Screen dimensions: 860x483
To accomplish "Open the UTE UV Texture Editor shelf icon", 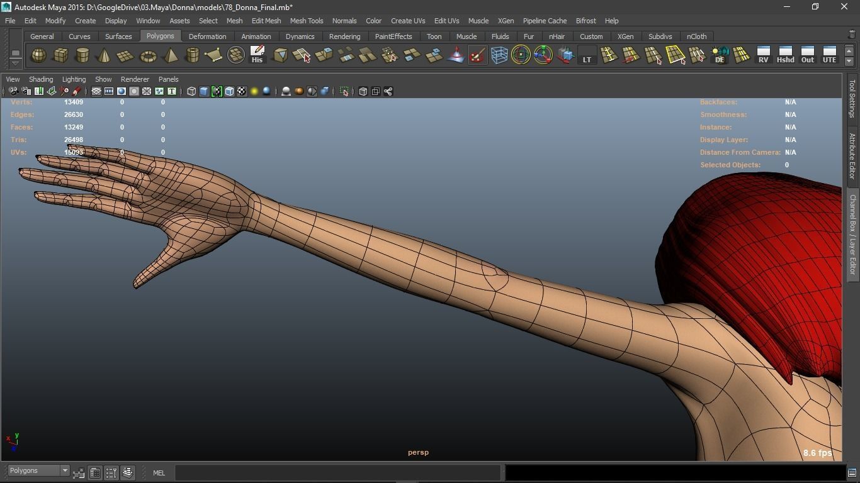I will (829, 55).
